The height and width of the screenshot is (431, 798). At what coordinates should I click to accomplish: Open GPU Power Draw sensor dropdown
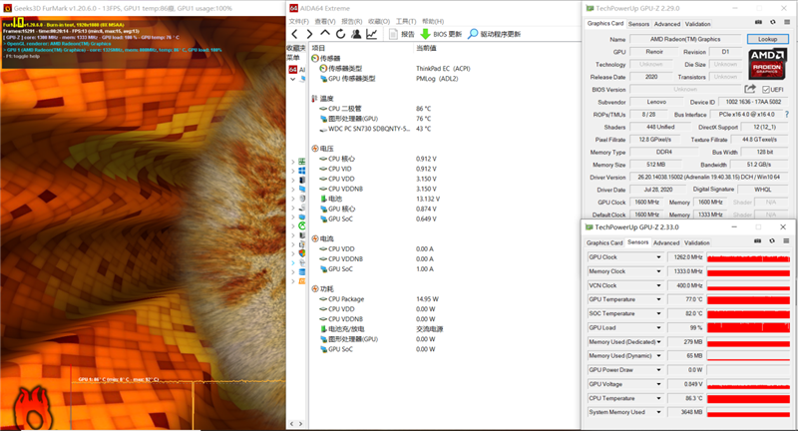pyautogui.click(x=658, y=370)
